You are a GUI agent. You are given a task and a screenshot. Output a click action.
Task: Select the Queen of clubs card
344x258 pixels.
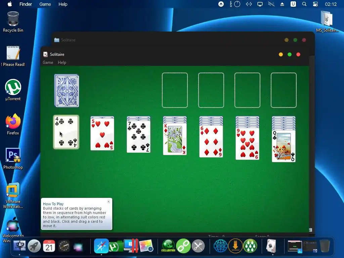click(284, 146)
